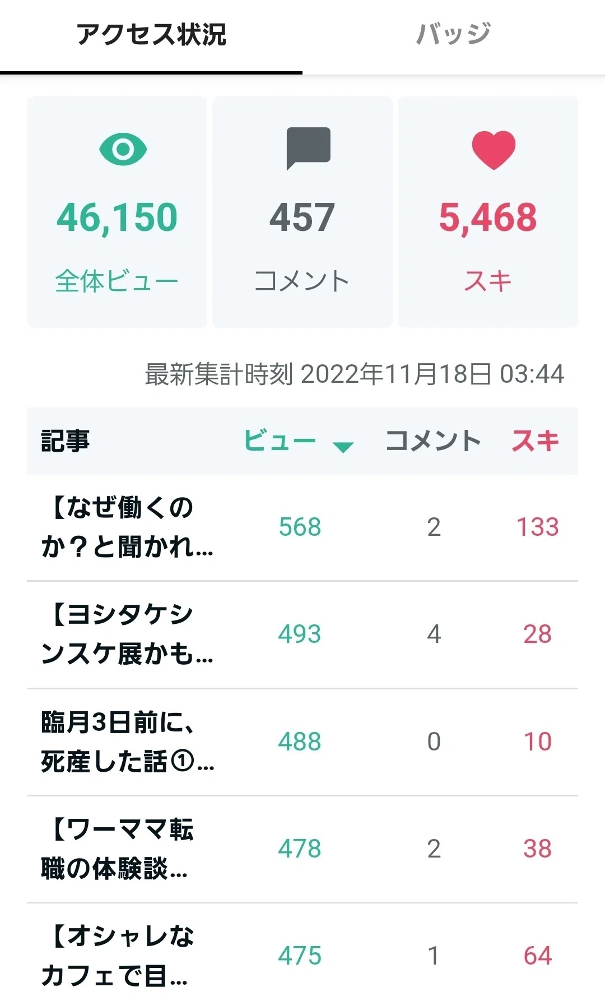The width and height of the screenshot is (605, 1001).
Task: Switch to the バッジ tab
Action: pyautogui.click(x=454, y=35)
